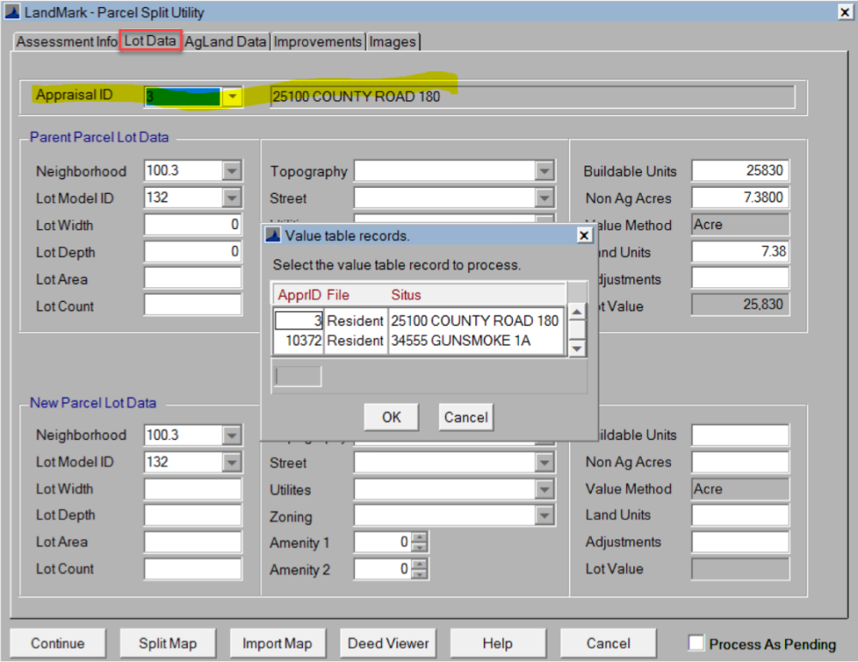Click the LandMark app icon in title bar

12,11
